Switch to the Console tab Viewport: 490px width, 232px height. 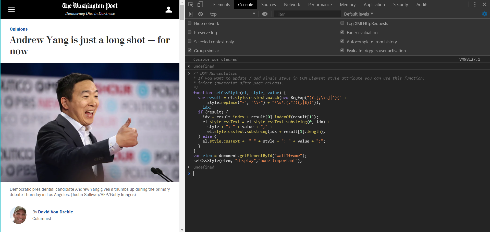pos(246,5)
